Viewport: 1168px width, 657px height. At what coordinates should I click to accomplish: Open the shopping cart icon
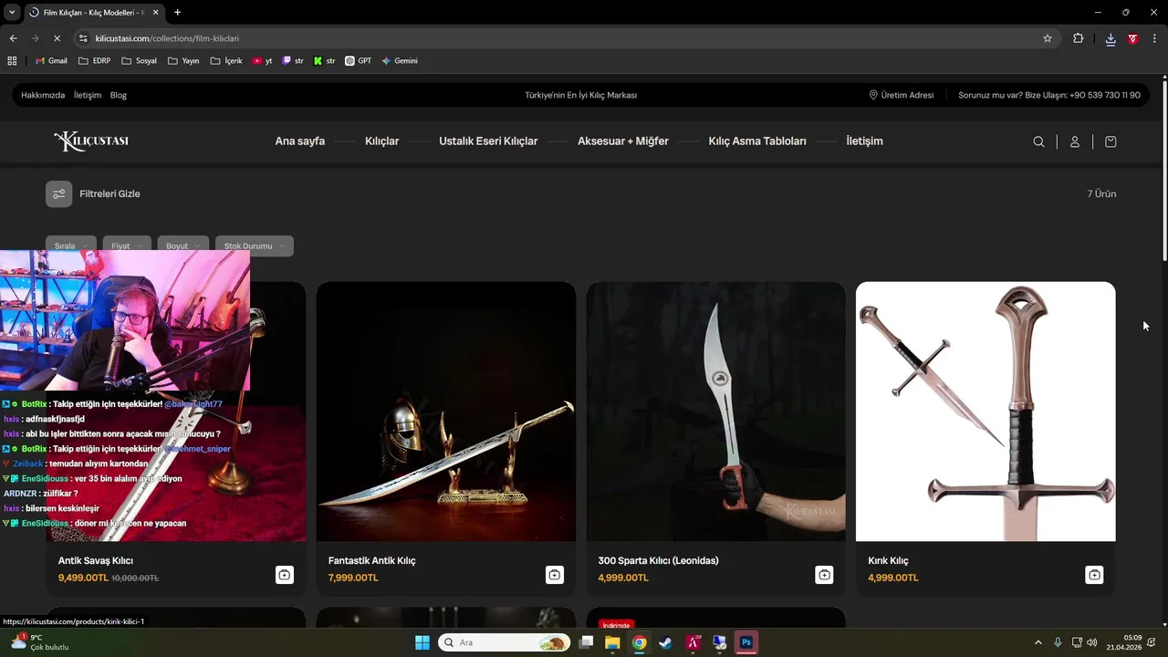pyautogui.click(x=1111, y=141)
